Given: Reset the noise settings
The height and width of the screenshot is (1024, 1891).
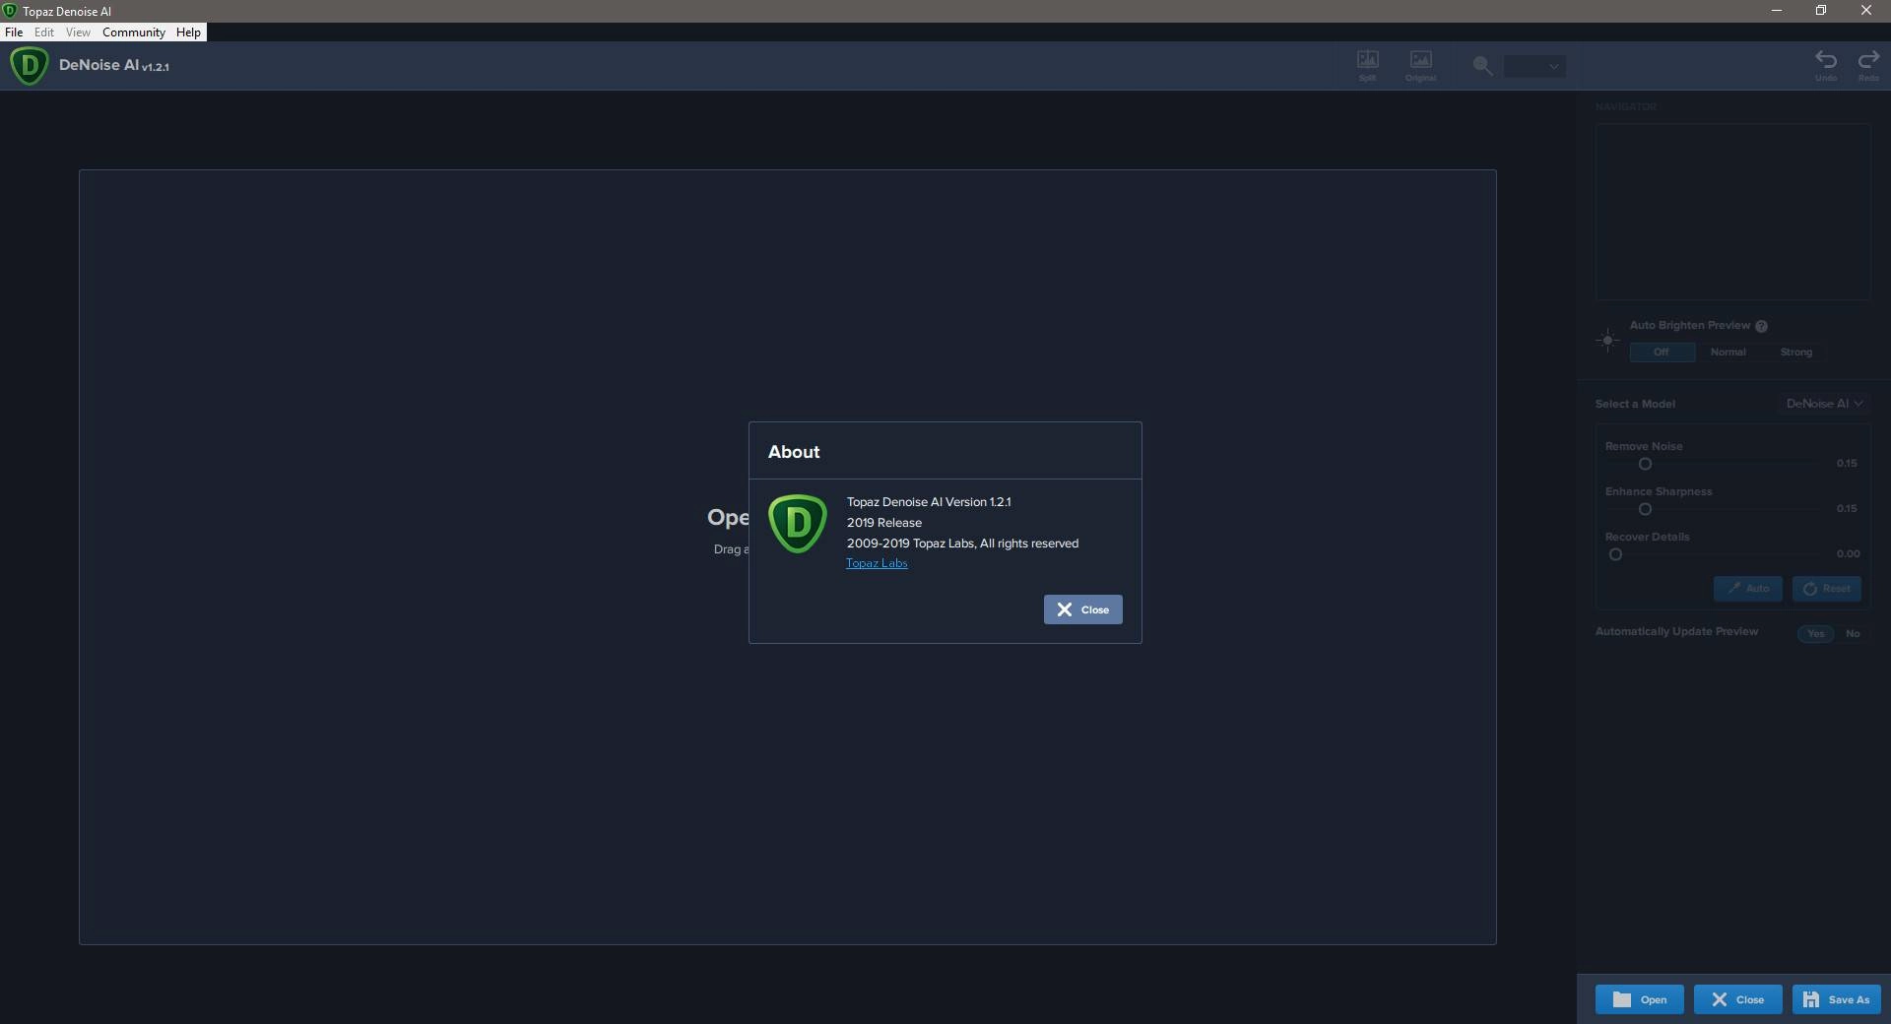Looking at the screenshot, I should click(1826, 589).
